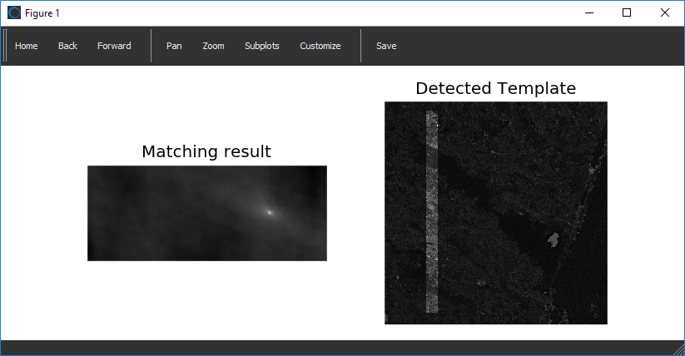The width and height of the screenshot is (685, 356).
Task: Click the bright peak in Matching result
Action: pos(270,212)
